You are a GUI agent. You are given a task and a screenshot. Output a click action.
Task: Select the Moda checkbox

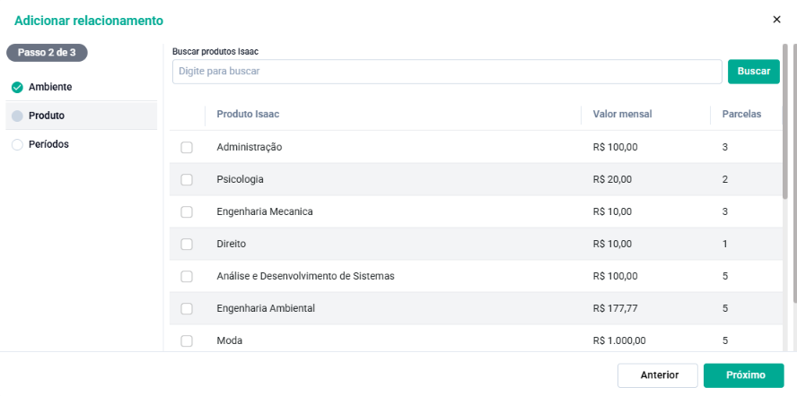[187, 340]
